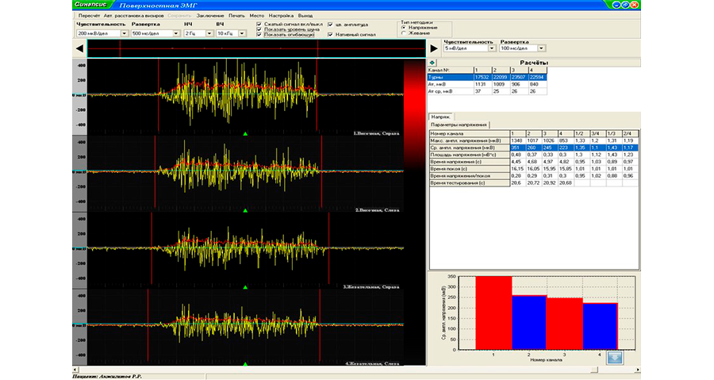Uncheck the Показать уровень шума checkbox
Viewport: 714px width, 380px height.
[x=259, y=30]
